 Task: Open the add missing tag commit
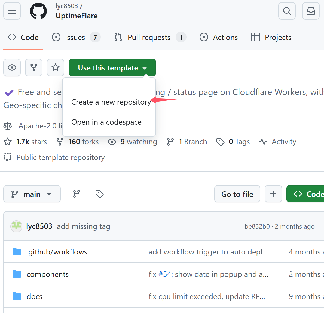pos(84,226)
